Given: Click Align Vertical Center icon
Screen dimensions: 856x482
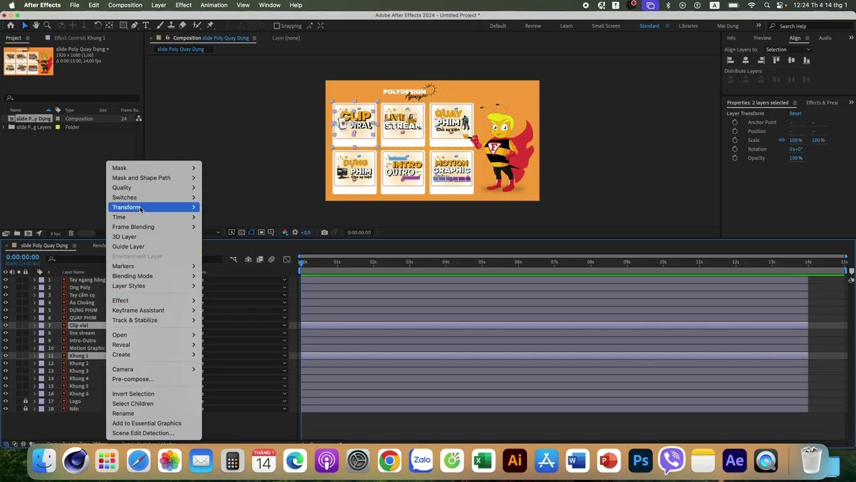Looking at the screenshot, I should point(792,60).
